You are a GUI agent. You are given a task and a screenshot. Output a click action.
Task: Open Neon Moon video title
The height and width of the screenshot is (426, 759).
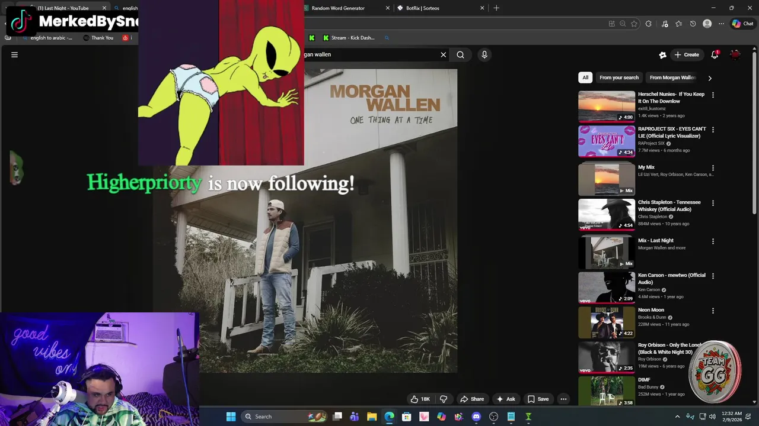coord(650,310)
